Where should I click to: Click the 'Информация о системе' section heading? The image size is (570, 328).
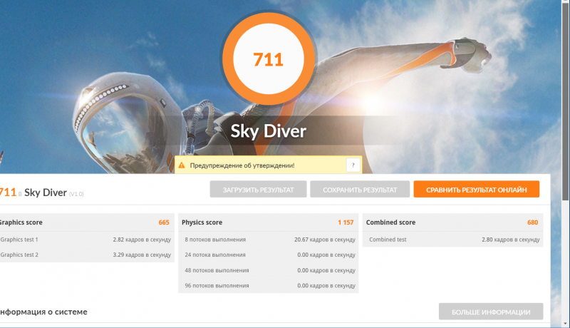[43, 312]
